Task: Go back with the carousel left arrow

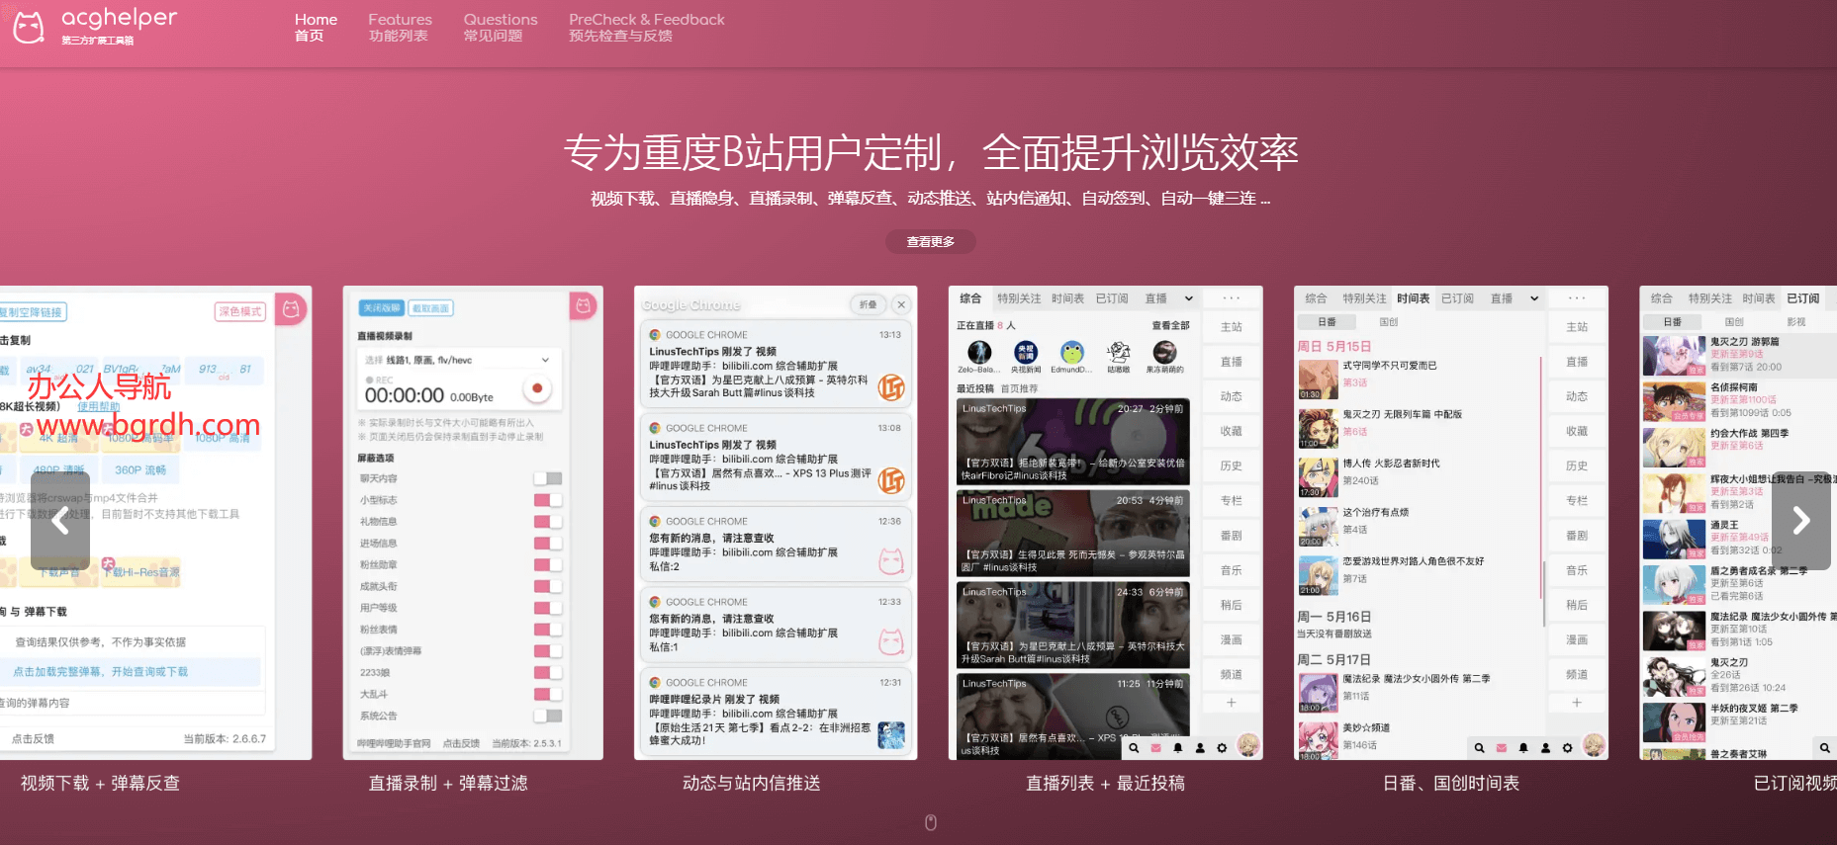Action: tap(60, 520)
